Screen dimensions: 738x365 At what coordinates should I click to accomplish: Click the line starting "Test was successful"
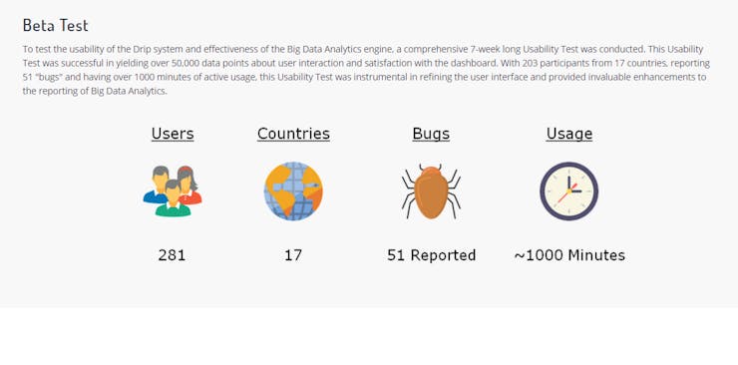(366, 63)
